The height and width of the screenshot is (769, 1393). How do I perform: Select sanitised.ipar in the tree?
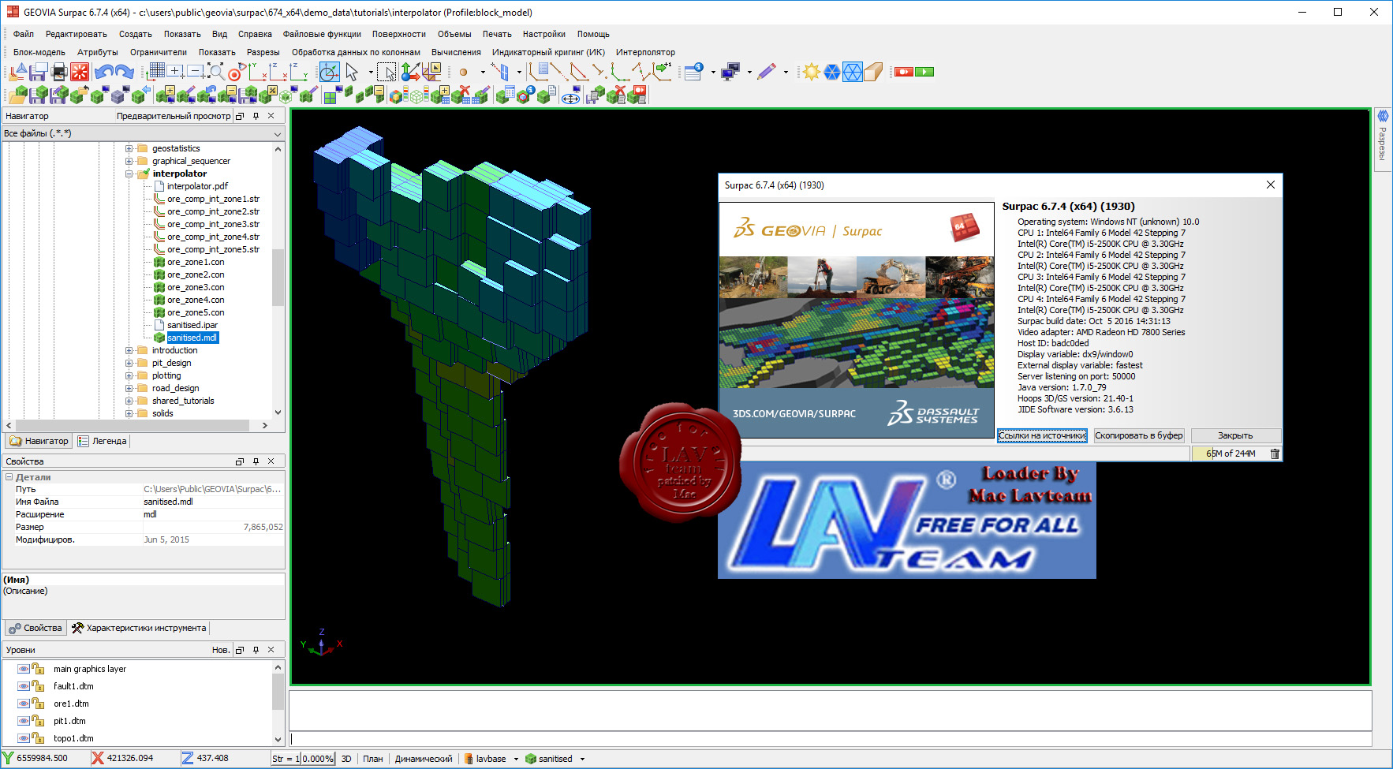tap(192, 325)
